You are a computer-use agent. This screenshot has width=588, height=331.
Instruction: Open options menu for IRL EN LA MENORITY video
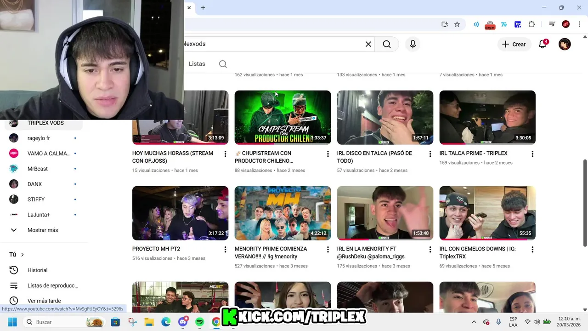(x=430, y=250)
